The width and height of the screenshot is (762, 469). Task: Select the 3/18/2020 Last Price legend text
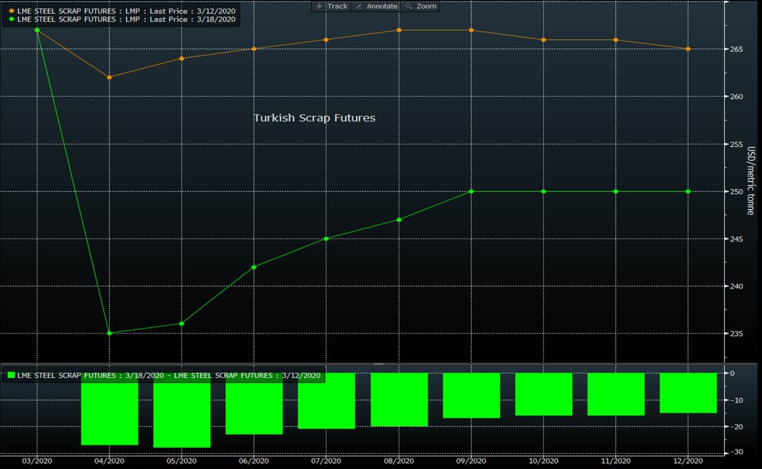pos(126,19)
